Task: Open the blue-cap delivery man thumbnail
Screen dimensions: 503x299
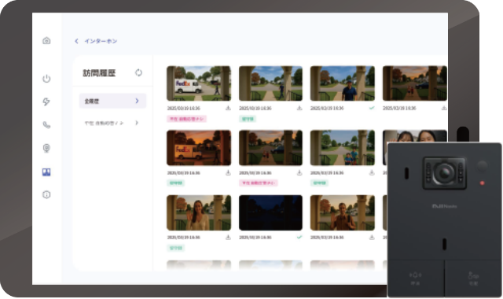Action: tap(343, 83)
